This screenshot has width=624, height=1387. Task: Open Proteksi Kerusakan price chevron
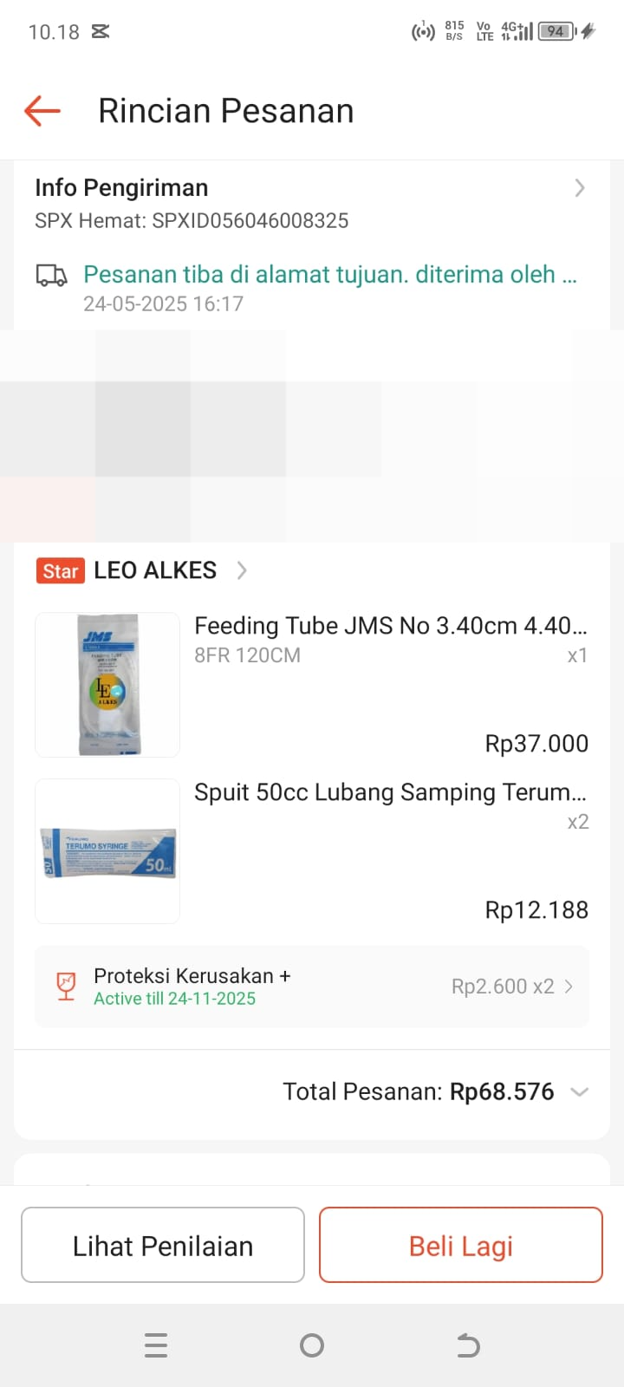569,987
